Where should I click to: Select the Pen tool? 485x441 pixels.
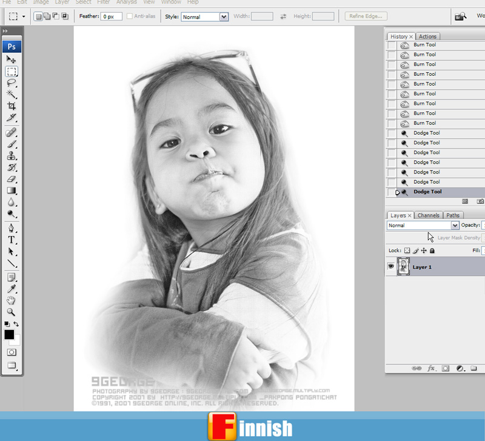11,229
